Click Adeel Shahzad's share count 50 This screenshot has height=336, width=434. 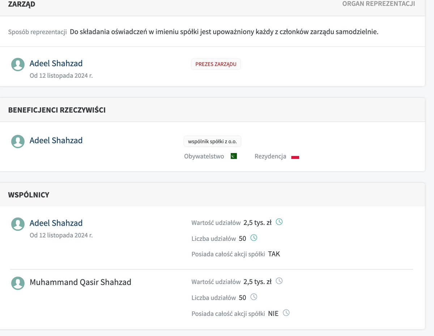click(x=242, y=238)
